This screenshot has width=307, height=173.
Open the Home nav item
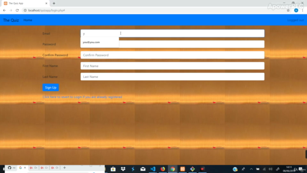[x=28, y=20]
